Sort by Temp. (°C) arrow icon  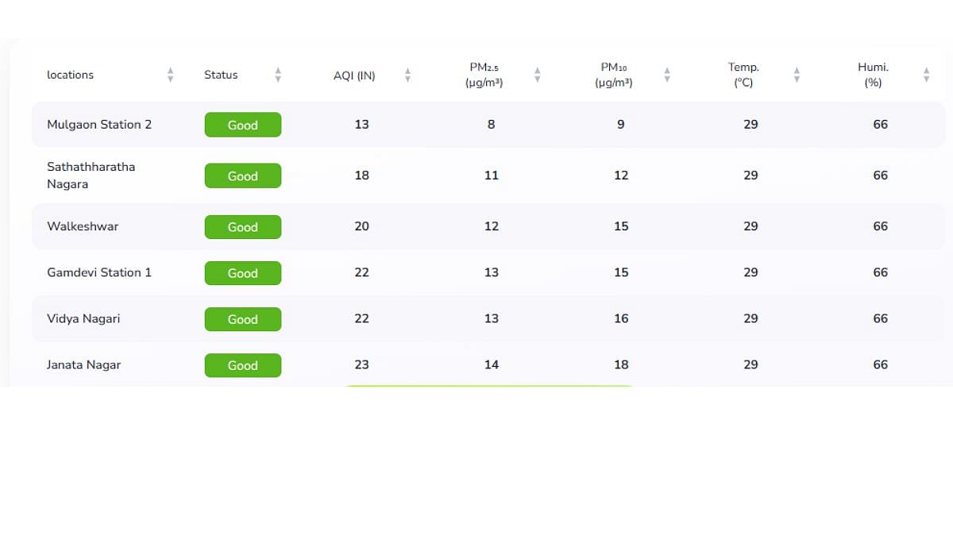[797, 75]
